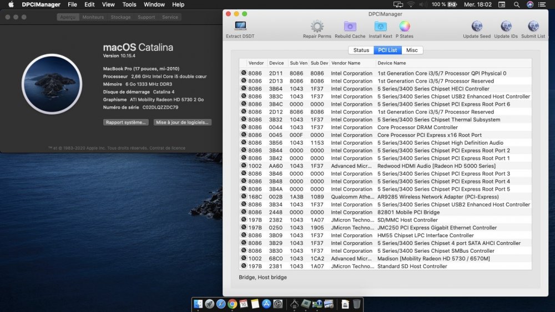
Task: Open the File menu
Action: coord(72,4)
